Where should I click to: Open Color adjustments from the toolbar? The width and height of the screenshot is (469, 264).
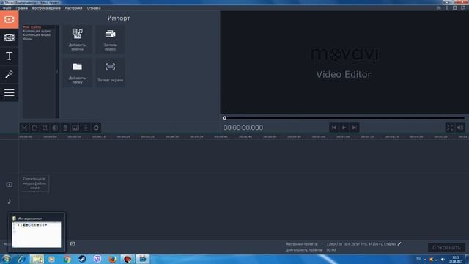(55, 128)
